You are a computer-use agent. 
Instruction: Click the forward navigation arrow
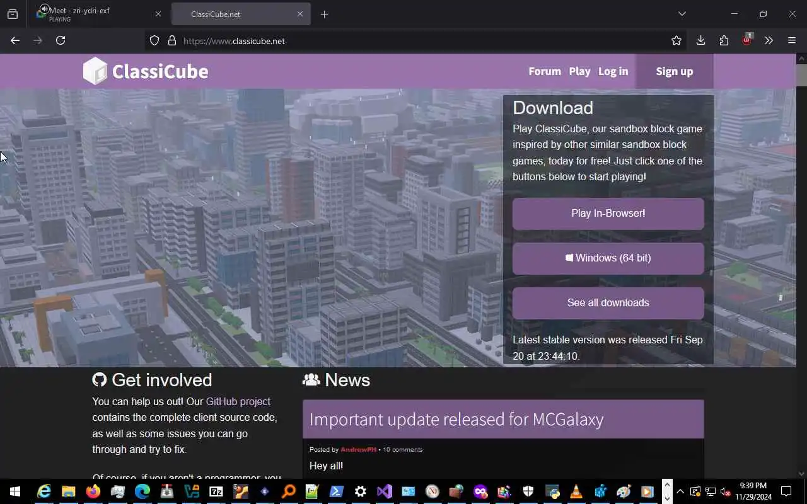tap(38, 40)
